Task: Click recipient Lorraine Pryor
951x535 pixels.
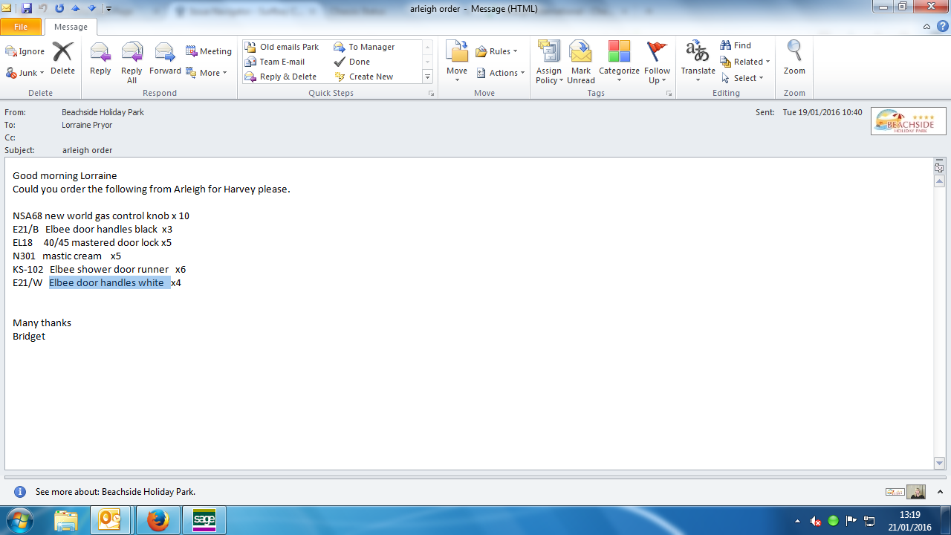Action: pyautogui.click(x=87, y=125)
